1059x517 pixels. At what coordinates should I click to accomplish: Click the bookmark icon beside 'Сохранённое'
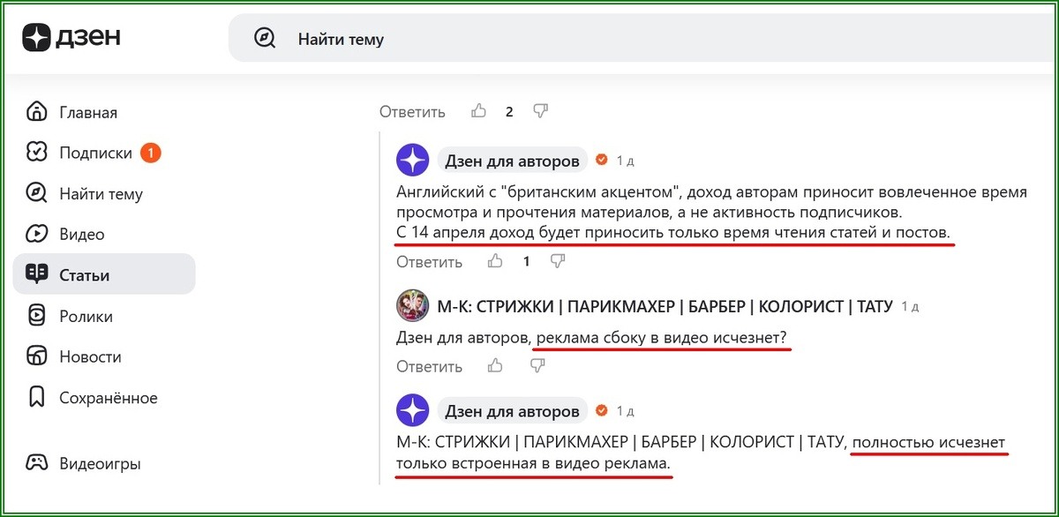tap(36, 398)
